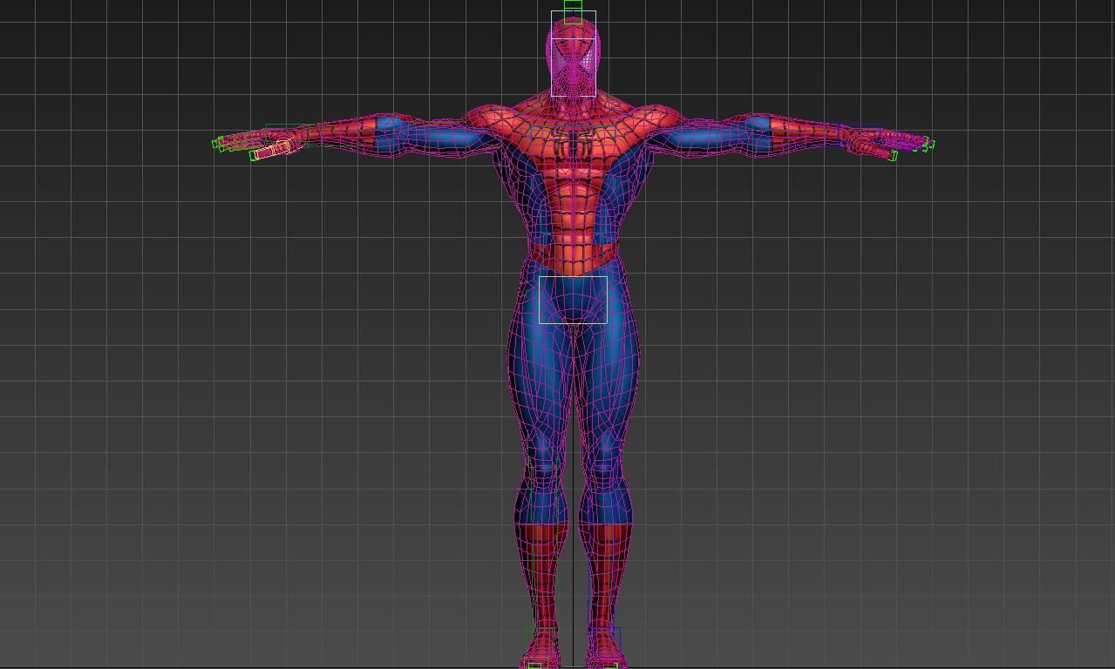Select the green bone box above the head
The width and height of the screenshot is (1115, 669).
click(573, 8)
